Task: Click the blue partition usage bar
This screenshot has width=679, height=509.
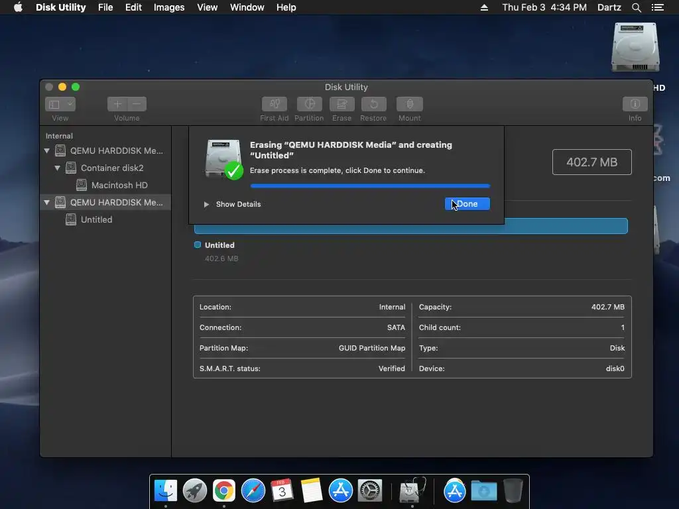Action: [411, 226]
